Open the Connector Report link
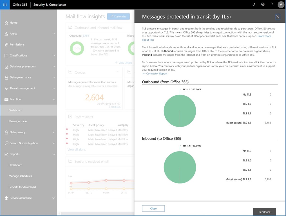The width and height of the screenshot is (286, 216). point(155,73)
